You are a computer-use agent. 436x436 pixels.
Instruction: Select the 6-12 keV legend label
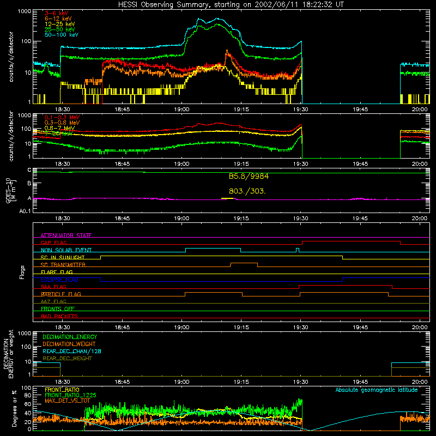[58, 19]
